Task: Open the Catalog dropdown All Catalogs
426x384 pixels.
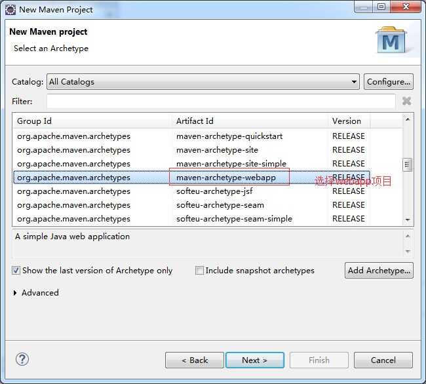Action: tap(203, 81)
